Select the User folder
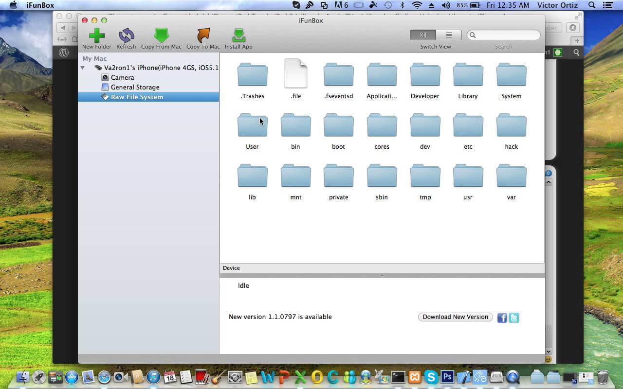The image size is (623, 389). [252, 125]
